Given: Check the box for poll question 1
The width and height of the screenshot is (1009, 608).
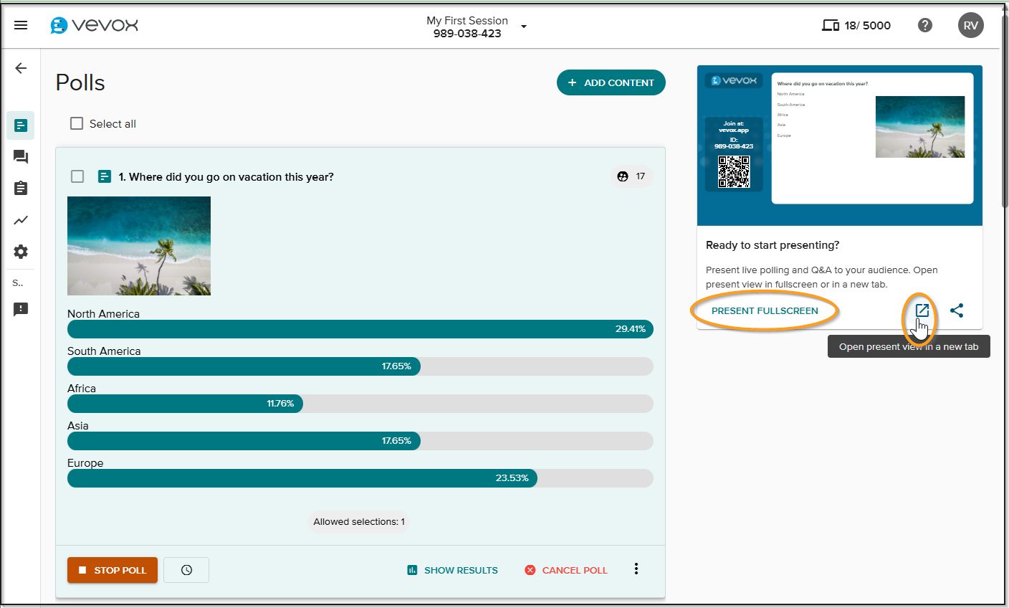Looking at the screenshot, I should coord(77,176).
